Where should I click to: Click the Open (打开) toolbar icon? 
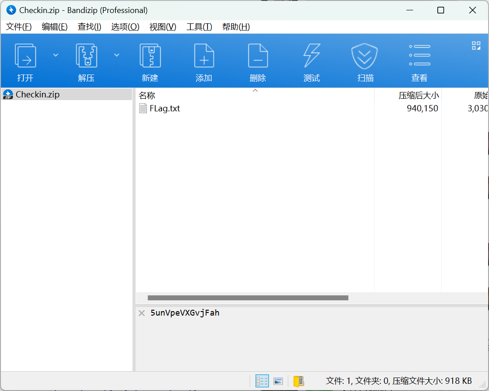click(x=25, y=56)
